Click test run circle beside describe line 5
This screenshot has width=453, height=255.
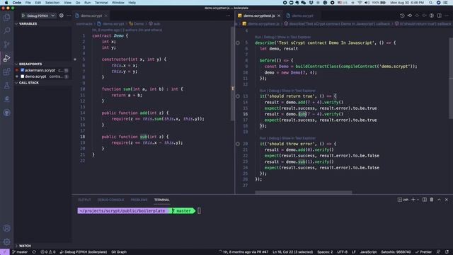(238, 42)
